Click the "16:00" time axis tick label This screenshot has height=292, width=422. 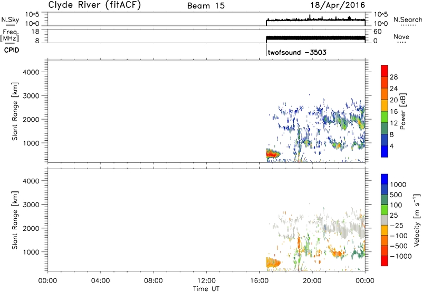point(259,281)
